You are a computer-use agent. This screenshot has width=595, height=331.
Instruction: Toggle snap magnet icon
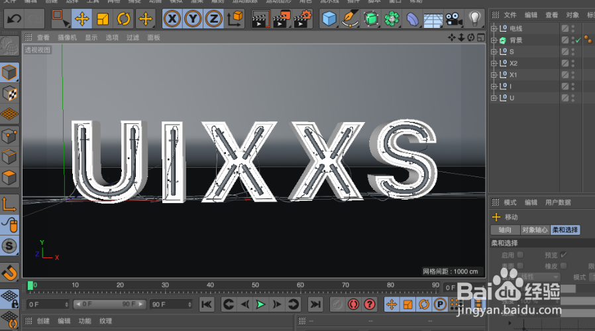pos(9,273)
